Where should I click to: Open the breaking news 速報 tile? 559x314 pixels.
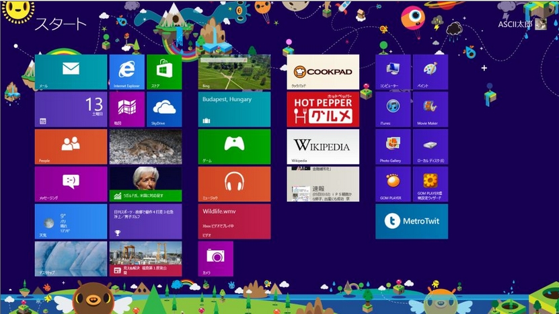click(323, 184)
